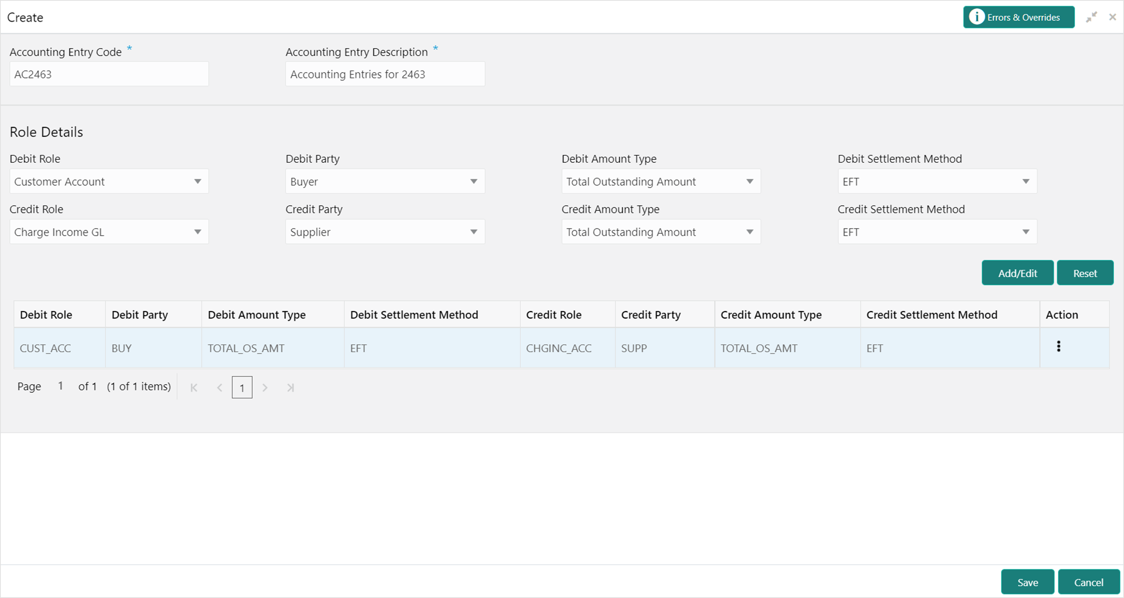Focus the Accounting Entry Description field
The image size is (1124, 598).
pyautogui.click(x=385, y=74)
